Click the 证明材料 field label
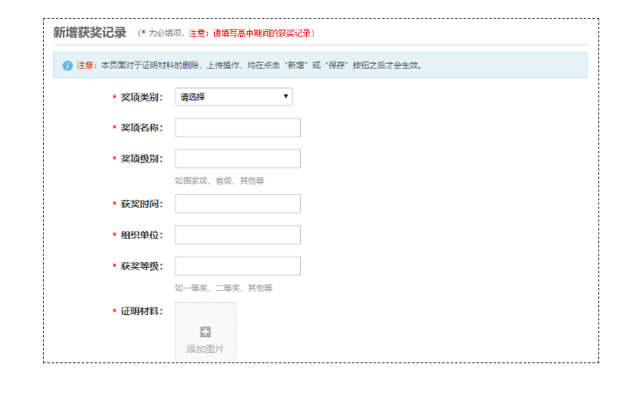The width and height of the screenshot is (631, 395). click(x=141, y=311)
